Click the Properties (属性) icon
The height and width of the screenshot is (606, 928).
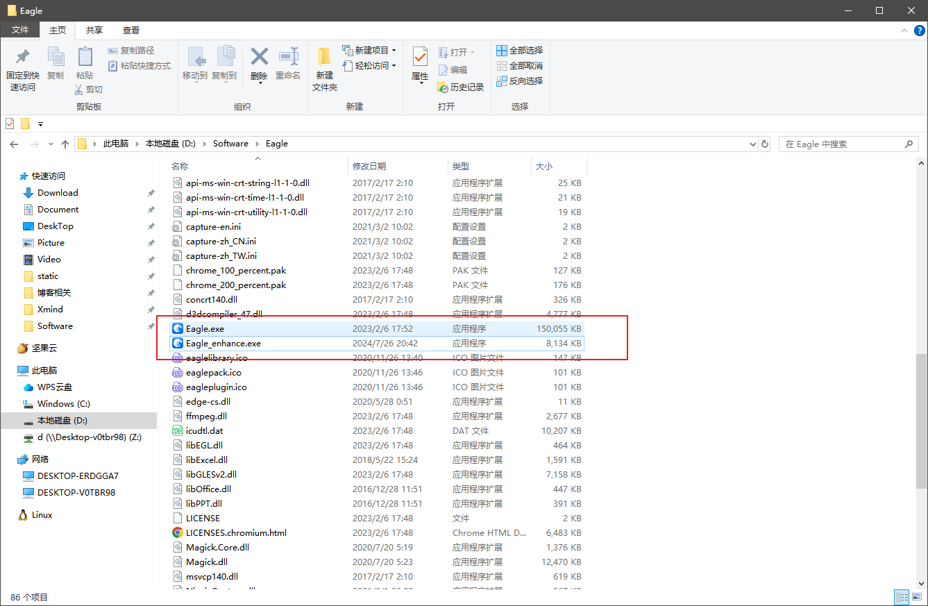coord(420,57)
